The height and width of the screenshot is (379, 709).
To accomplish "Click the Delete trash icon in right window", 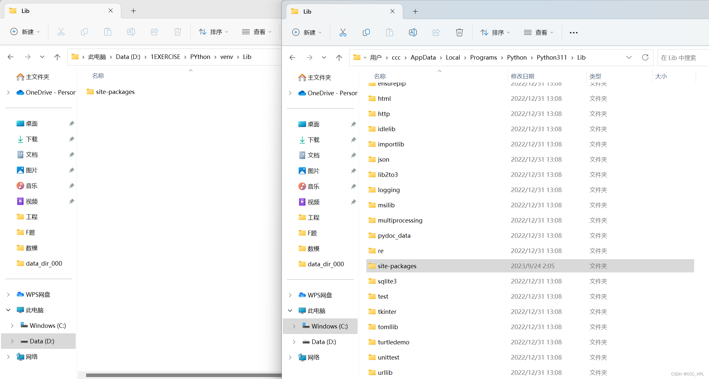I will 459,32.
